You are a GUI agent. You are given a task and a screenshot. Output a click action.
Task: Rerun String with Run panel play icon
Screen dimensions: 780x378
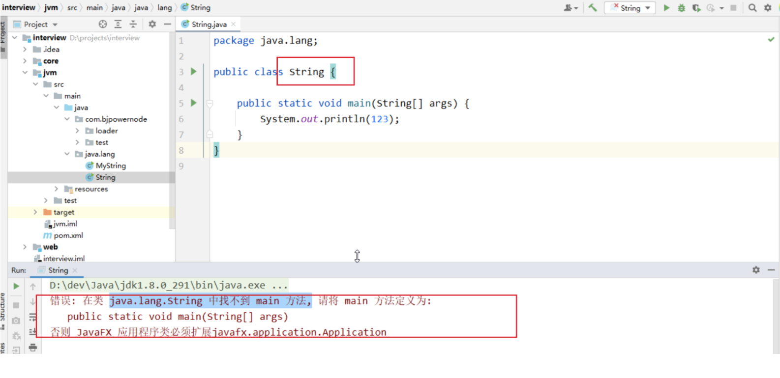[16, 286]
